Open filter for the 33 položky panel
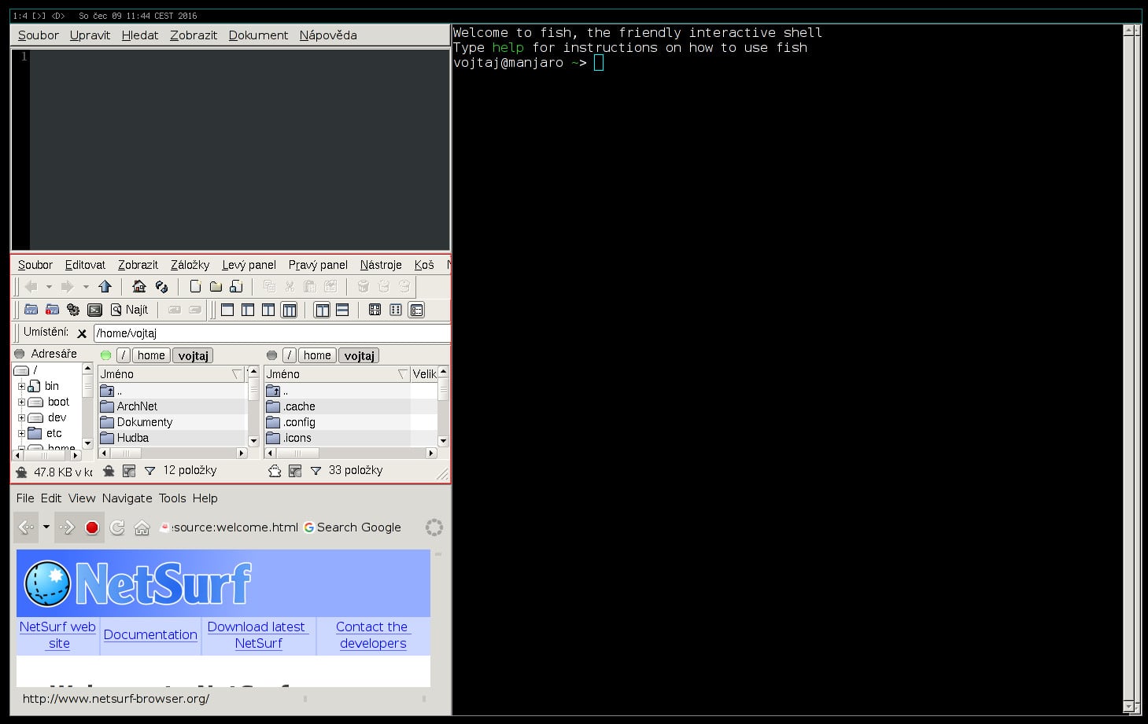 pos(316,471)
